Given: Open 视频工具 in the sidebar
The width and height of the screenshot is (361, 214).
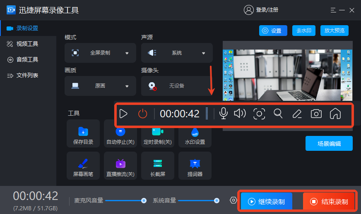Looking at the screenshot, I should tap(28, 44).
